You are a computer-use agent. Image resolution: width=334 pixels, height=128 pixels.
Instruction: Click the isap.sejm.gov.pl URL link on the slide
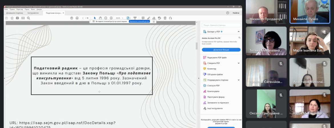pyautogui.click(x=63, y=125)
